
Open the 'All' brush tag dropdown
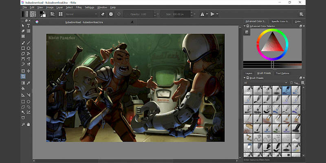pos(266,83)
